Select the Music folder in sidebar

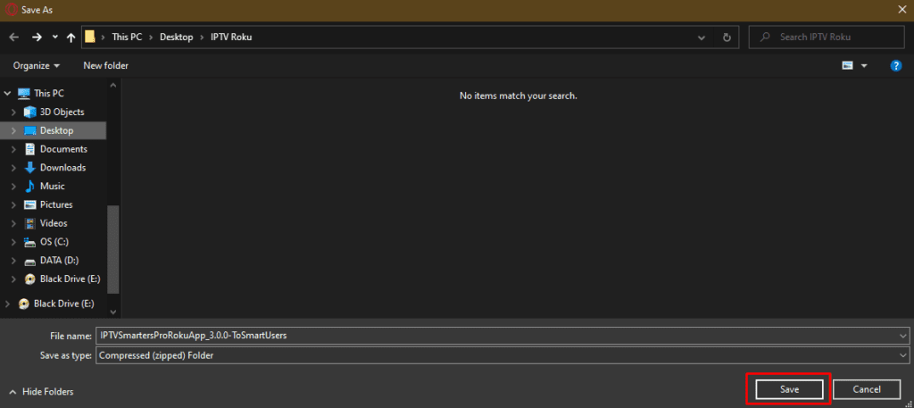[52, 187]
